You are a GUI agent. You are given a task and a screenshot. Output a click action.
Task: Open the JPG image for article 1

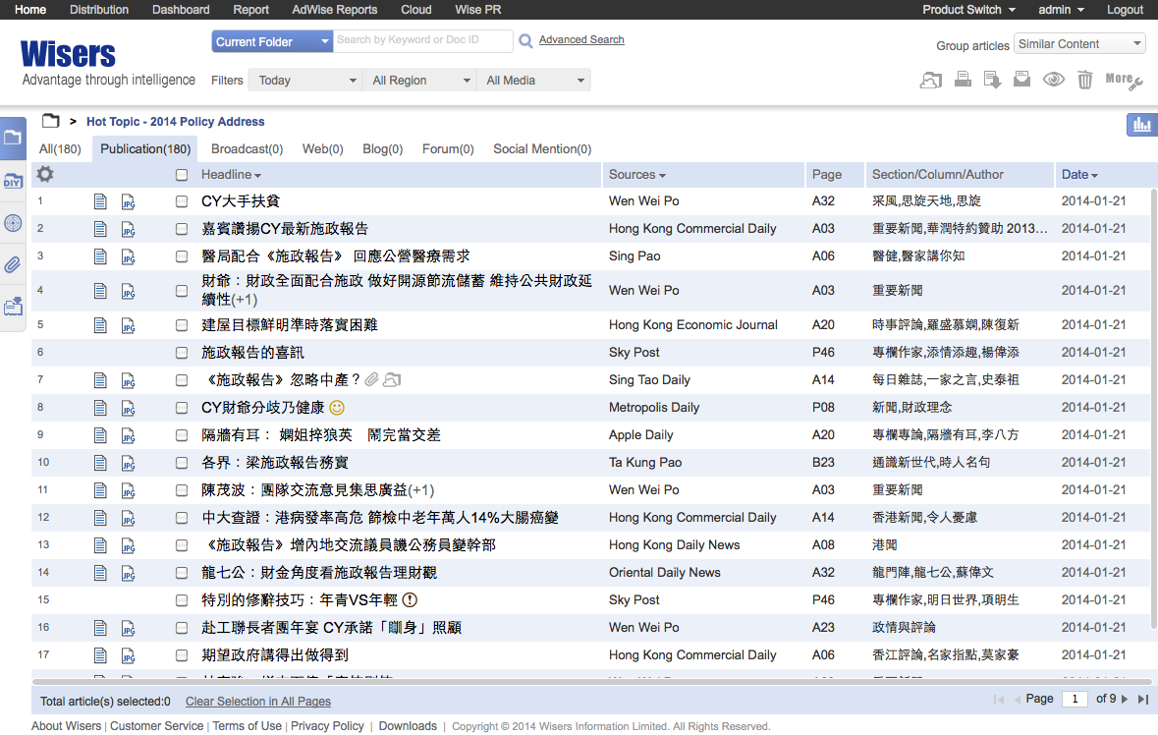click(x=128, y=201)
